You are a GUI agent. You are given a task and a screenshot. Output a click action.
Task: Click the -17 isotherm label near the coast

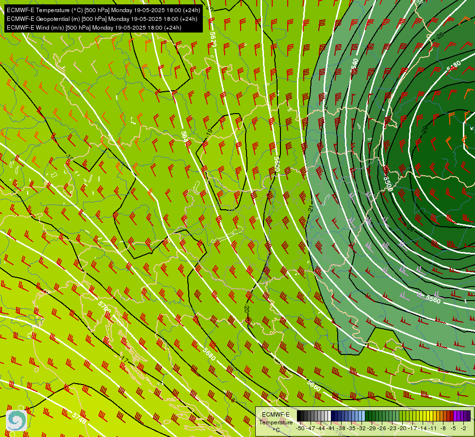tap(124, 359)
